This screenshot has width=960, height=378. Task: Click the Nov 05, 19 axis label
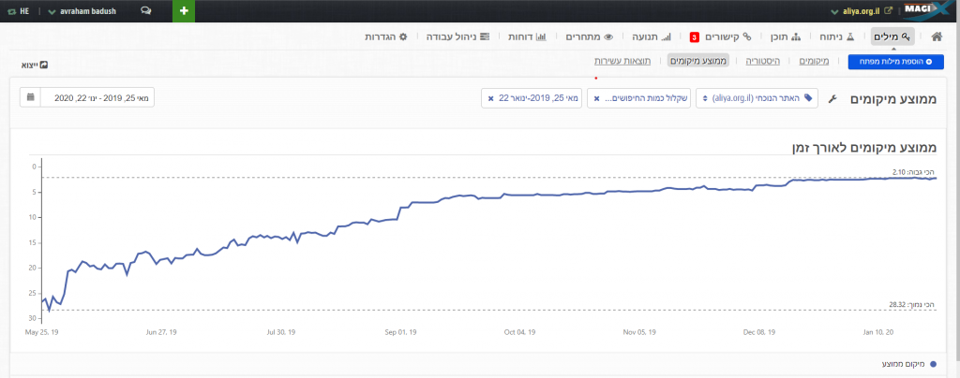pos(639,332)
